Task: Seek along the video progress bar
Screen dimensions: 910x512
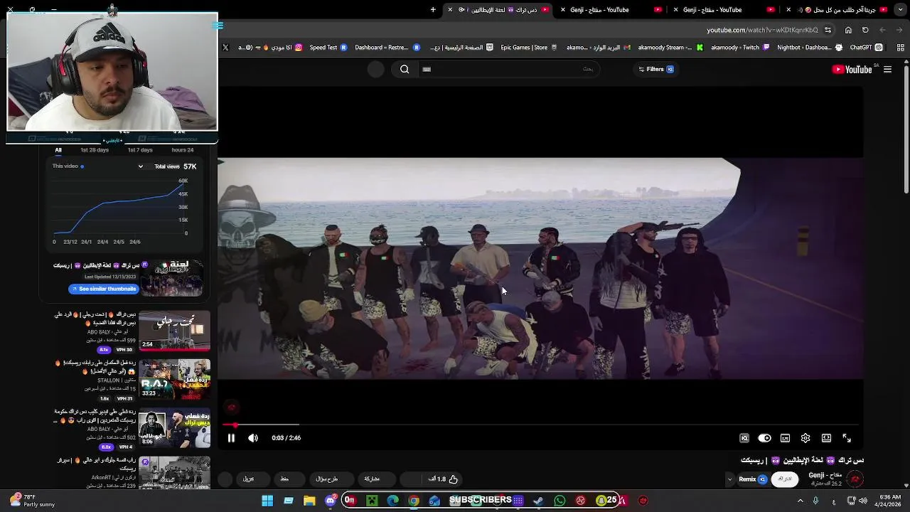Action: pos(540,425)
